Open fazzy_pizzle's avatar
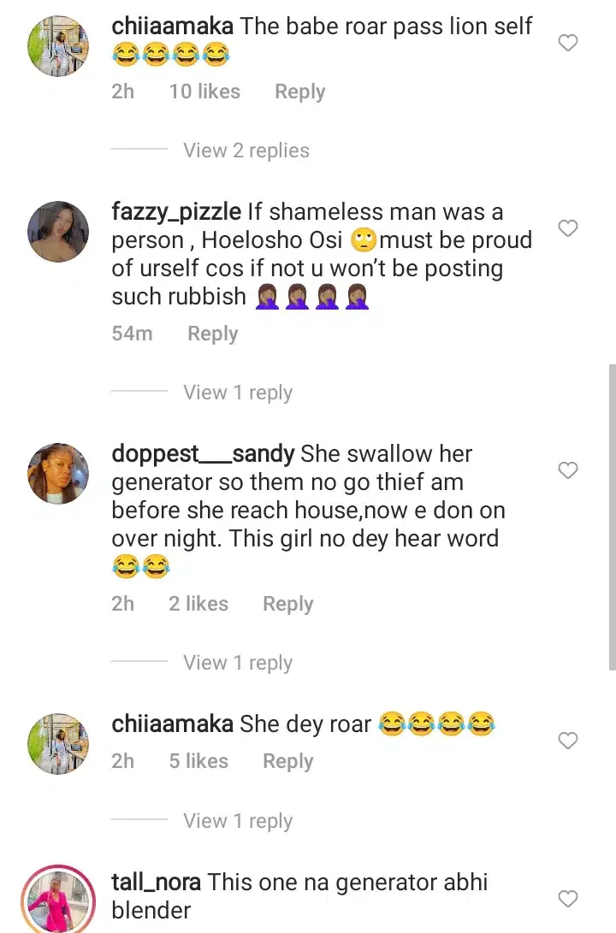Screen dimensions: 616x933 (58, 232)
